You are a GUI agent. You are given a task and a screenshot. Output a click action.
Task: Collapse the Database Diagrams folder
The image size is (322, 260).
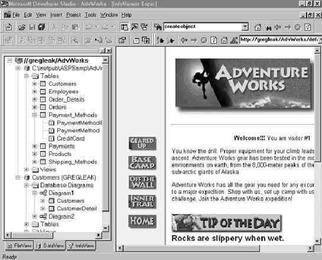click(x=26, y=185)
